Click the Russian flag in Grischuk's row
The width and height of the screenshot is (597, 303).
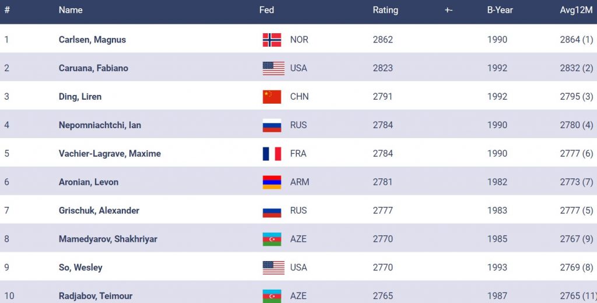[x=272, y=211]
